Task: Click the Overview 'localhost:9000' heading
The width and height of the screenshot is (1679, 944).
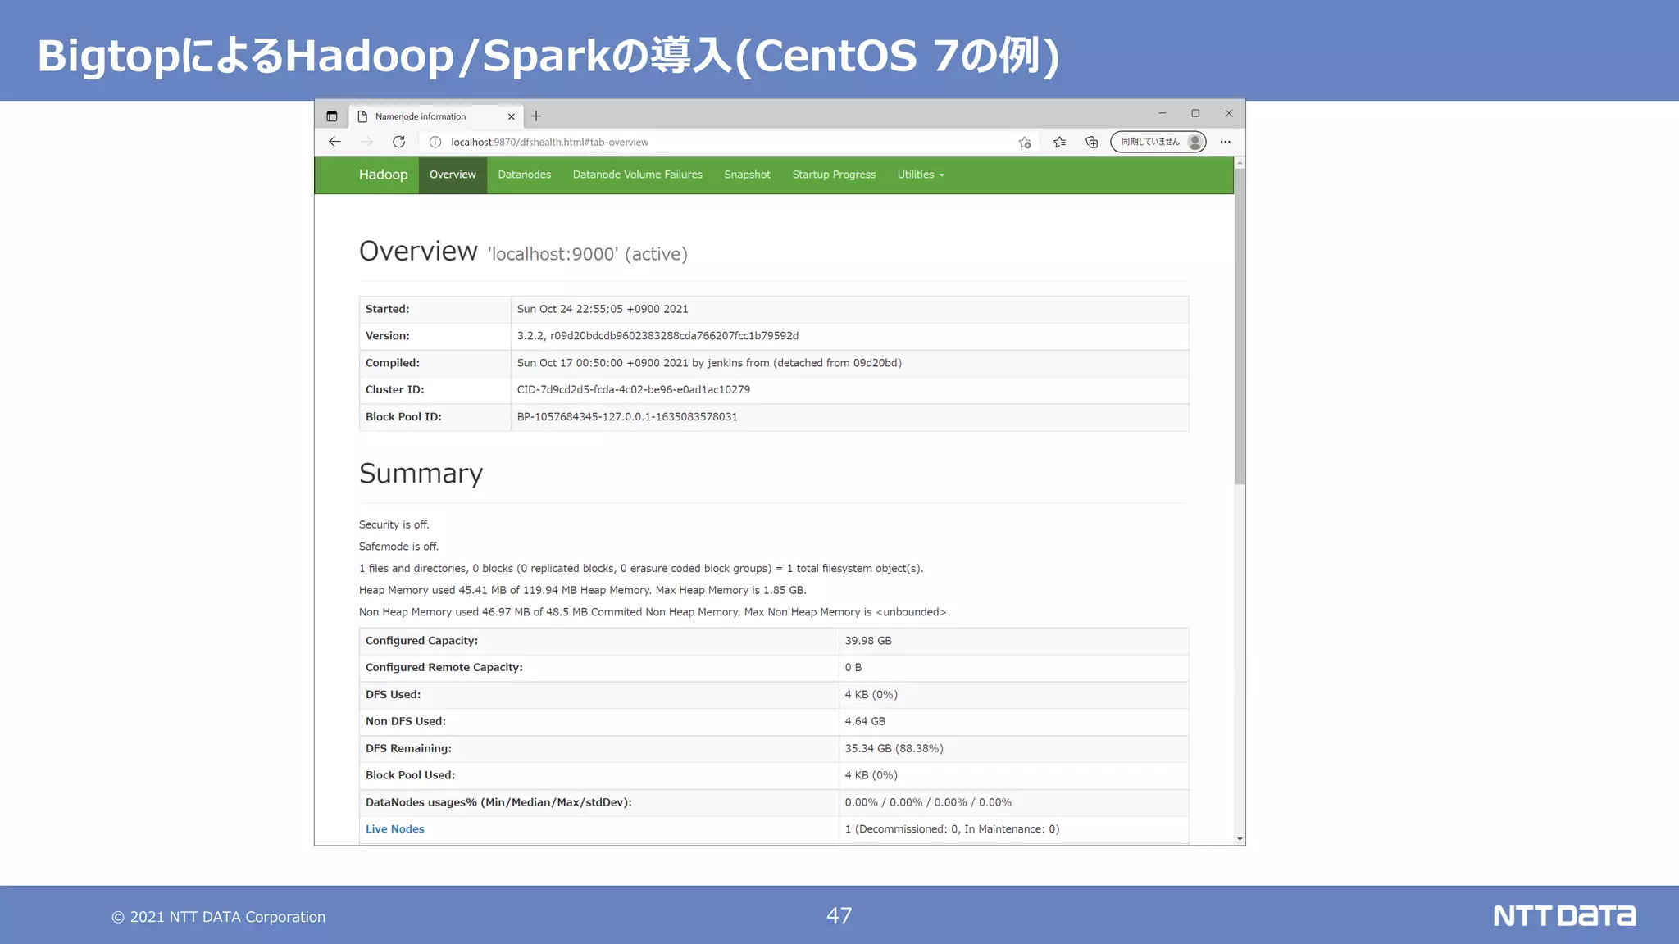Action: (x=523, y=252)
